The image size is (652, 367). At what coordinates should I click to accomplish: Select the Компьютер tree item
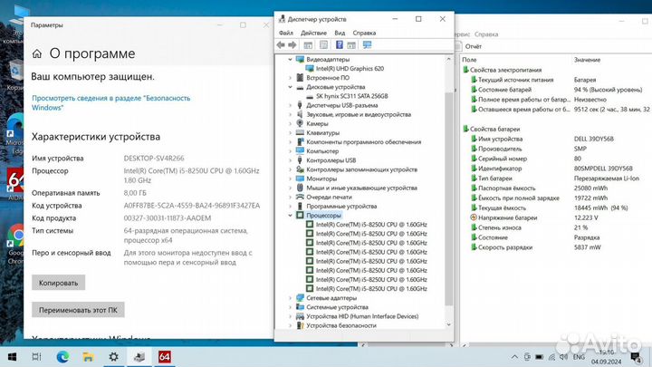pos(322,151)
